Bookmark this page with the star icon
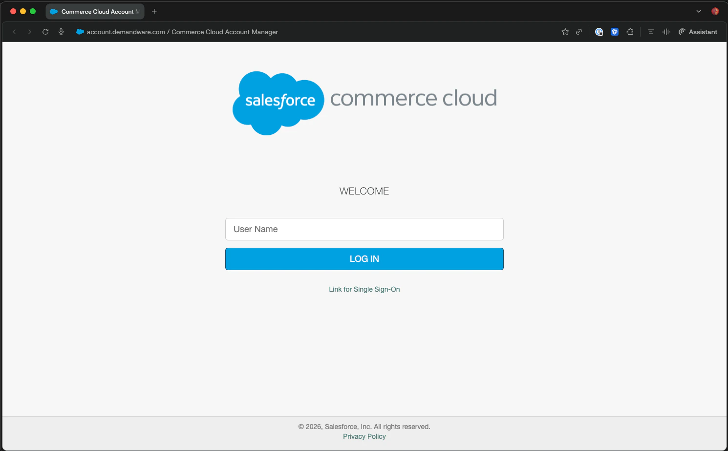The height and width of the screenshot is (451, 728). (x=565, y=32)
